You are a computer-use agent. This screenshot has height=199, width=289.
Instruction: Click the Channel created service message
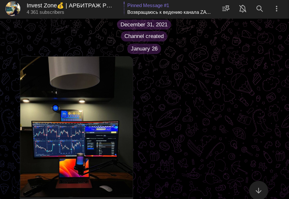click(x=144, y=36)
